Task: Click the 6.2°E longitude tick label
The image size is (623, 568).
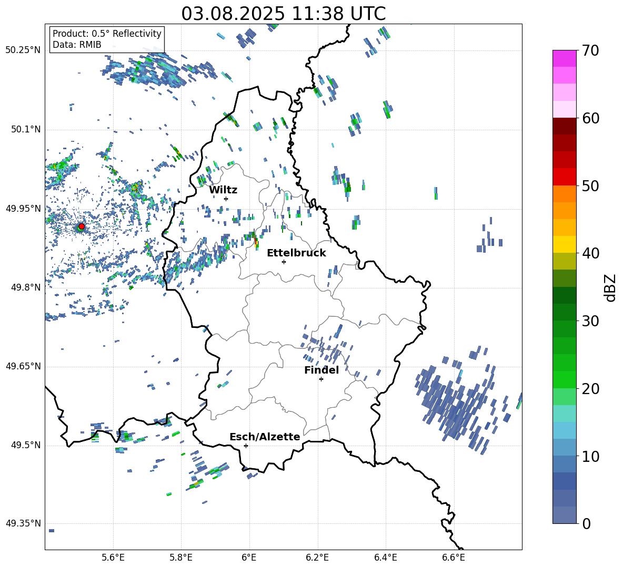Action: (x=317, y=557)
